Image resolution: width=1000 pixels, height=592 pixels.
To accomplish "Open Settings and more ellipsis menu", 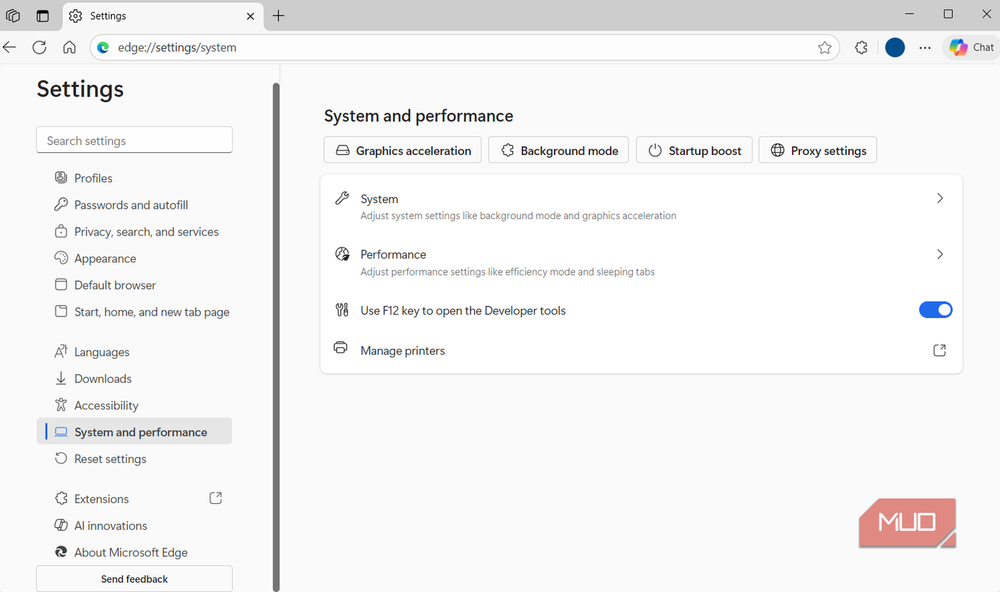I will pos(925,47).
